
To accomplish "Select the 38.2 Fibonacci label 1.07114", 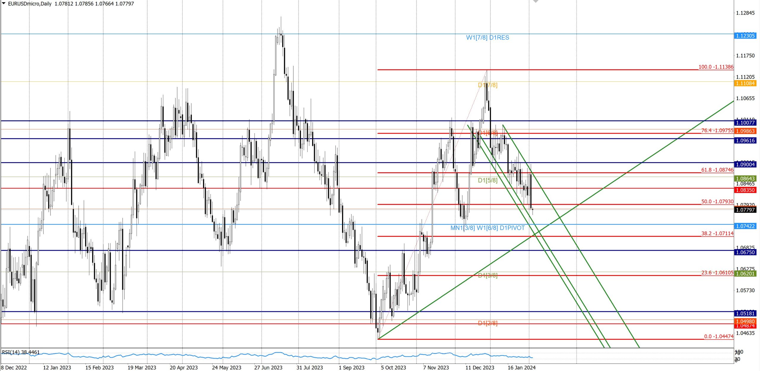I will tap(717, 233).
